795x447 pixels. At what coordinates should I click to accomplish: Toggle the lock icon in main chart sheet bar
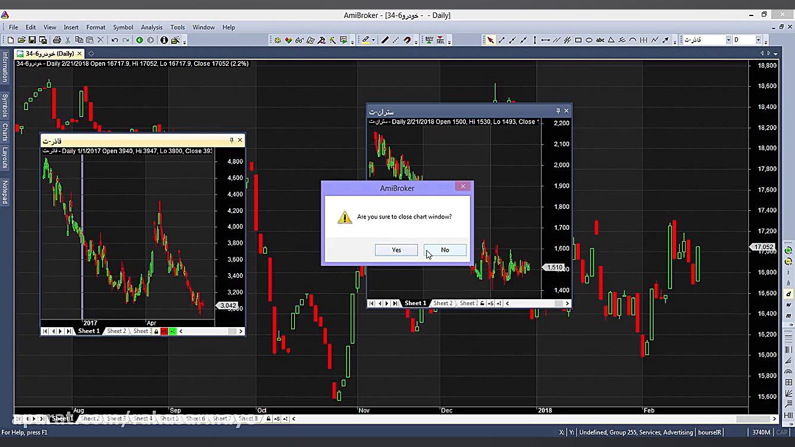(269, 419)
